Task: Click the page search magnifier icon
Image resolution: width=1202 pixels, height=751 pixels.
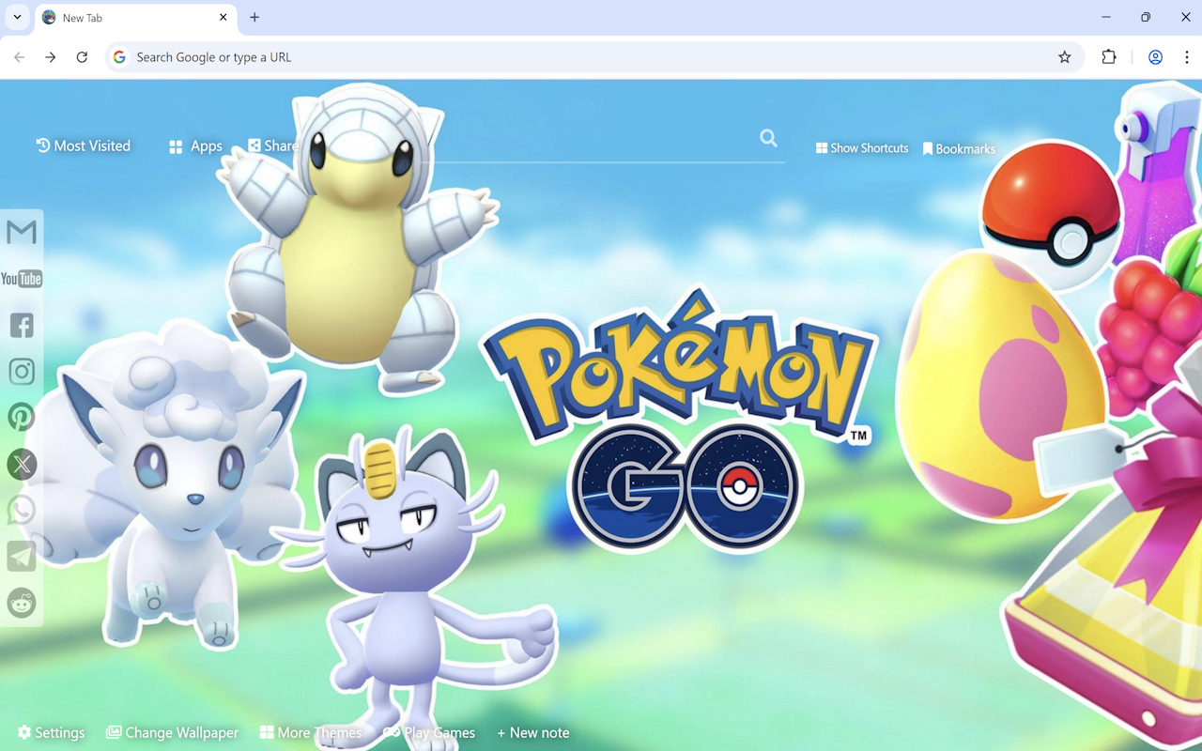Action: click(768, 139)
